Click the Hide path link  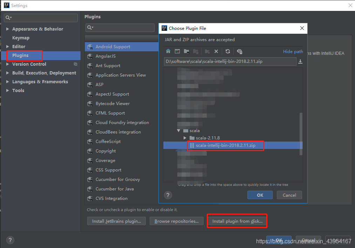click(293, 52)
